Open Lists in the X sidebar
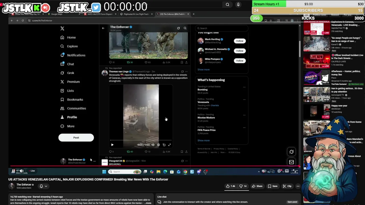The height and width of the screenshot is (205, 365). pos(67,91)
